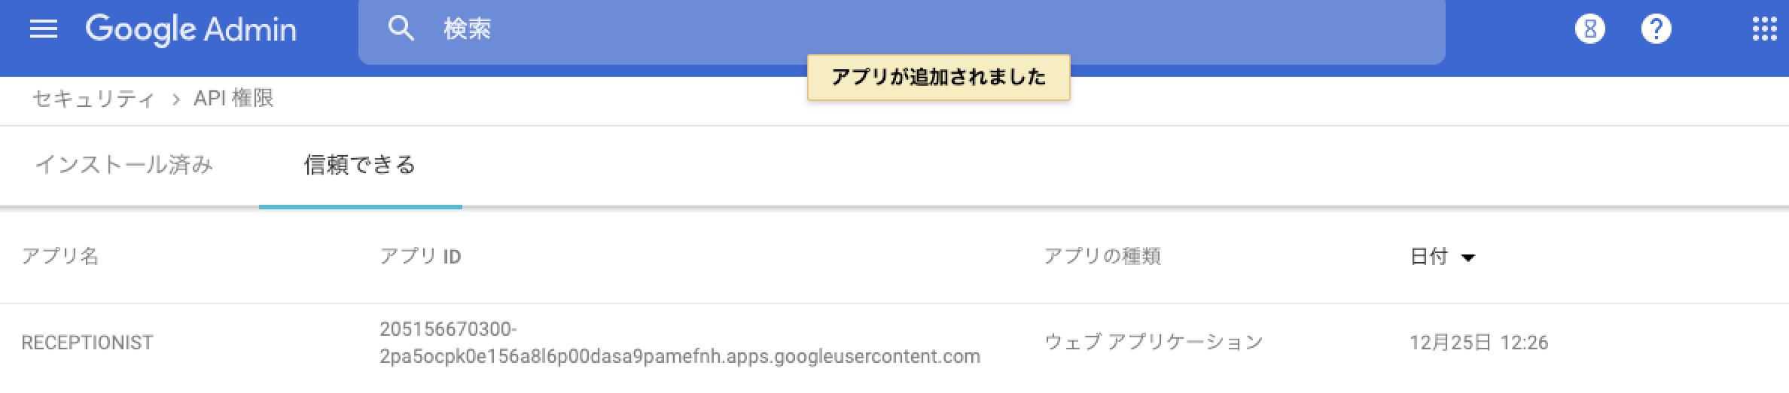Click the API 権限 breadcrumb
Screen dimensions: 1789x393
[x=233, y=99]
